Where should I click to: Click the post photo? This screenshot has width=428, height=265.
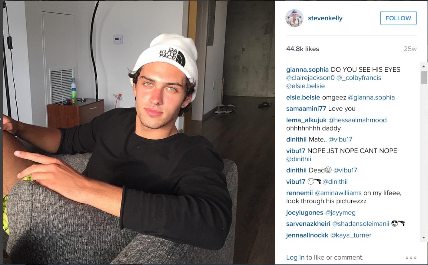coord(139,132)
